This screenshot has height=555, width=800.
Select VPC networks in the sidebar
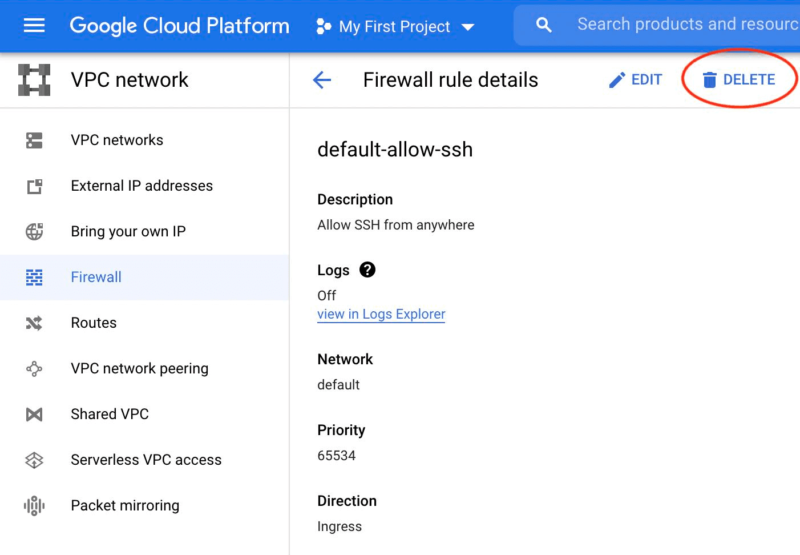[x=117, y=140]
